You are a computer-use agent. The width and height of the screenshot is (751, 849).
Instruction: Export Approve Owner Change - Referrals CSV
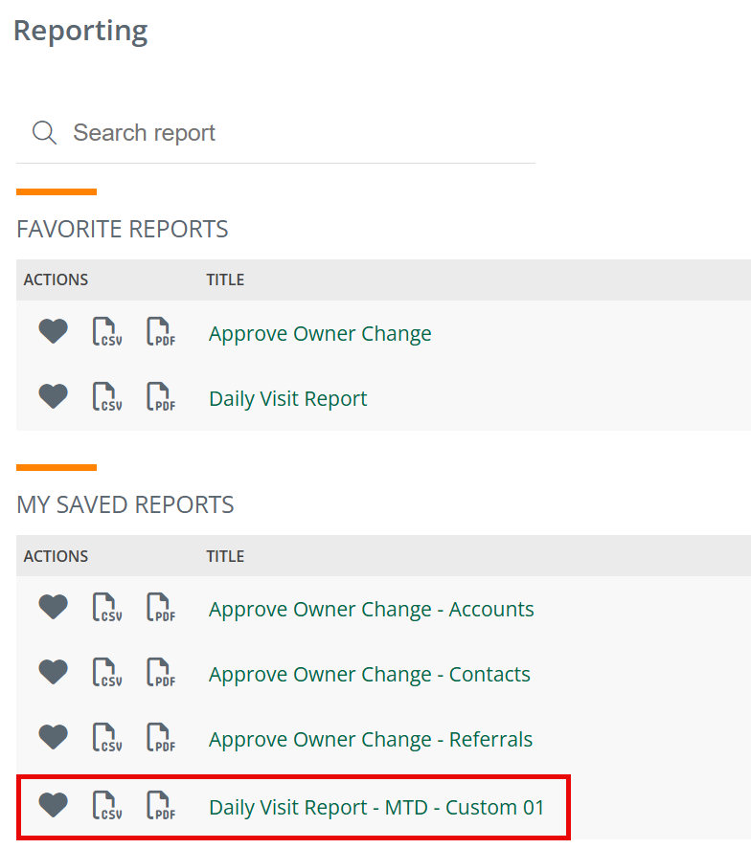point(107,737)
